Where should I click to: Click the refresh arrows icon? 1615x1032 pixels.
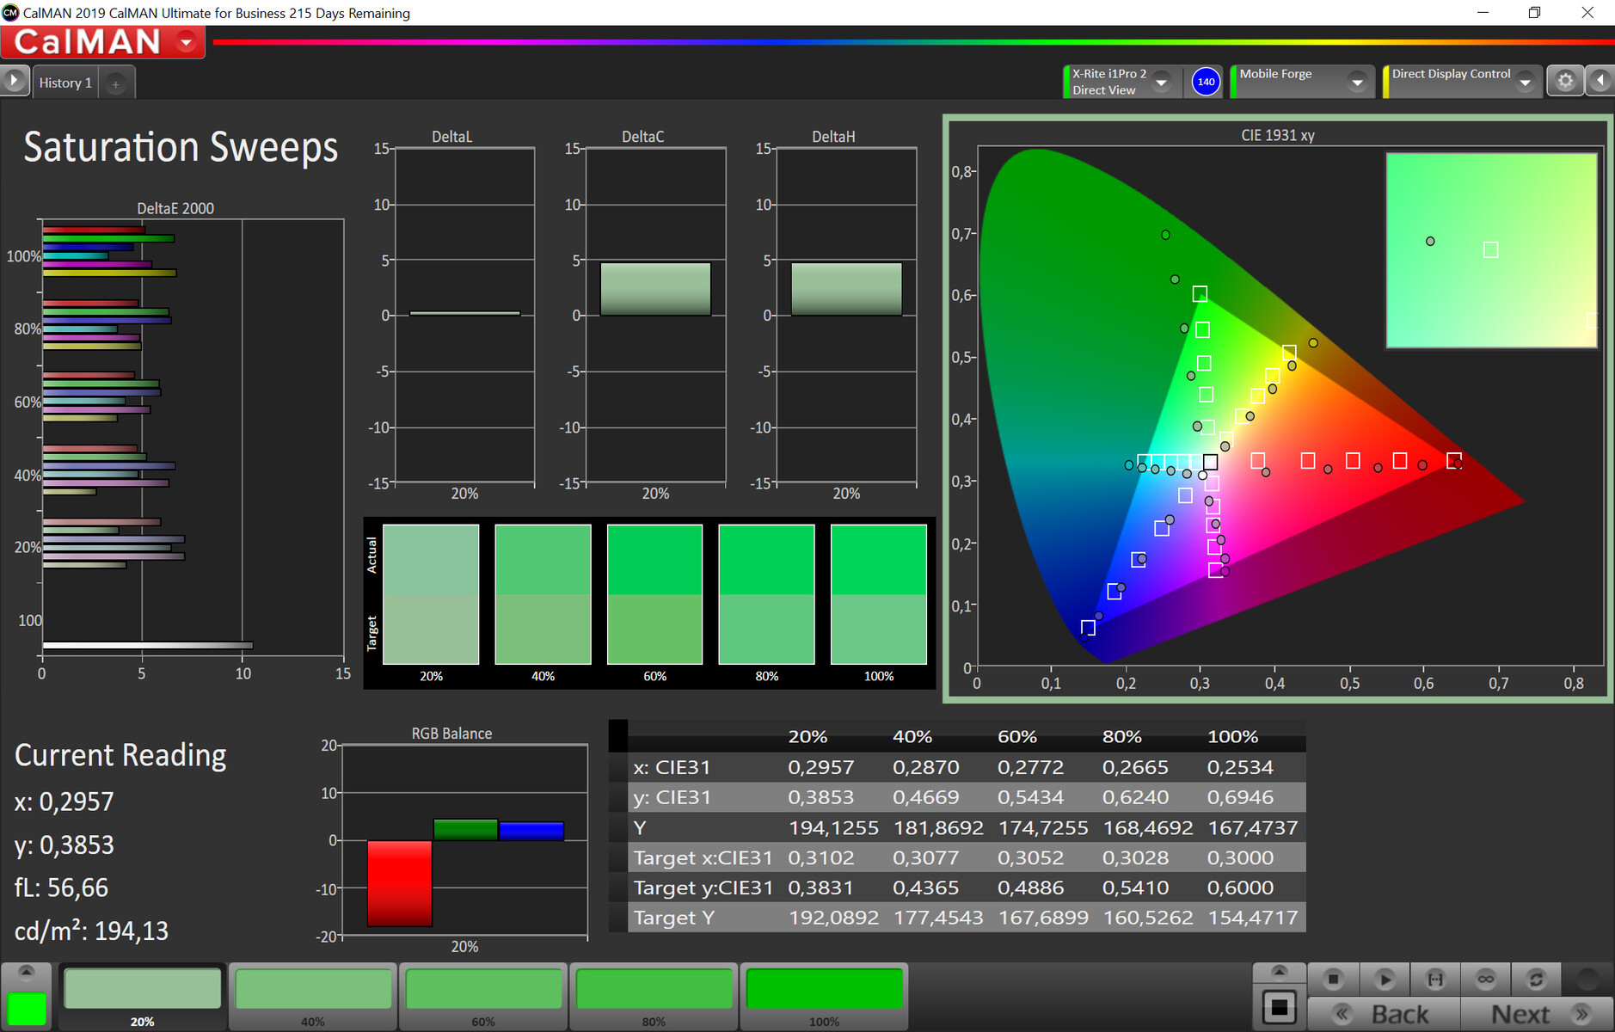click(x=1536, y=980)
